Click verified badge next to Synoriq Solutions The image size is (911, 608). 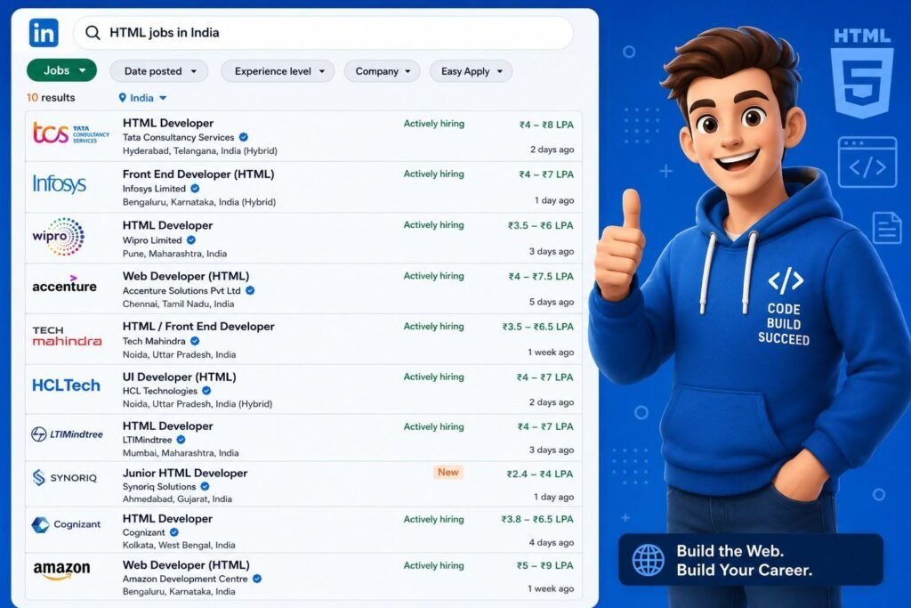(x=206, y=486)
